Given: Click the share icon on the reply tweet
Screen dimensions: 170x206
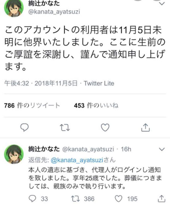Looking at the screenshot, I should tap(161, 198).
